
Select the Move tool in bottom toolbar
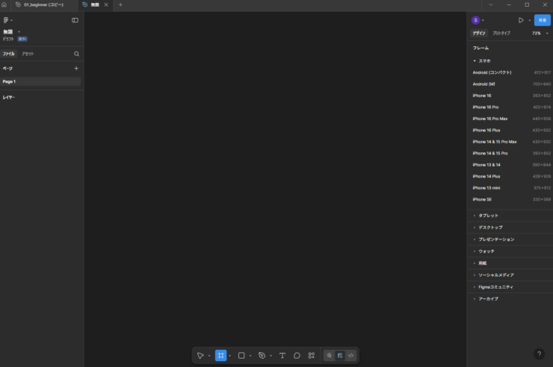click(x=200, y=356)
